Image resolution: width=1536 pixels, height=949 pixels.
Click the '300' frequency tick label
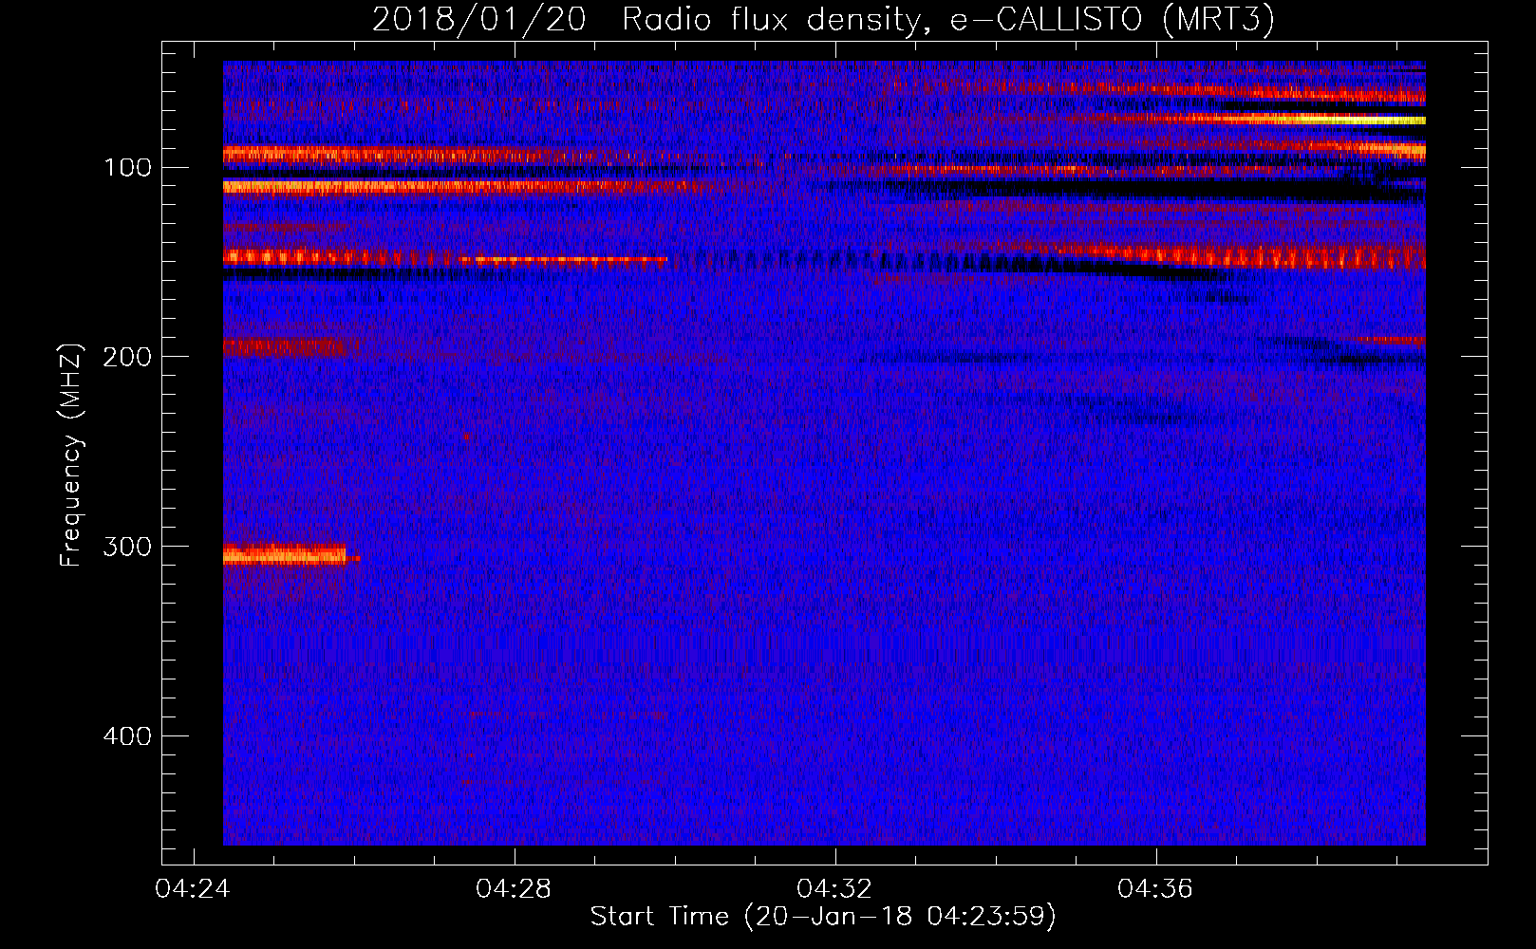[127, 547]
